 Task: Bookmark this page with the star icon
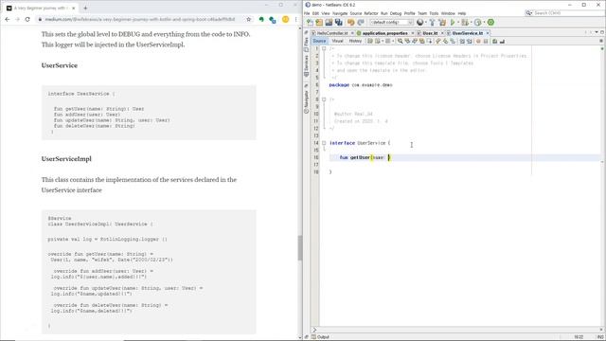tap(248, 19)
